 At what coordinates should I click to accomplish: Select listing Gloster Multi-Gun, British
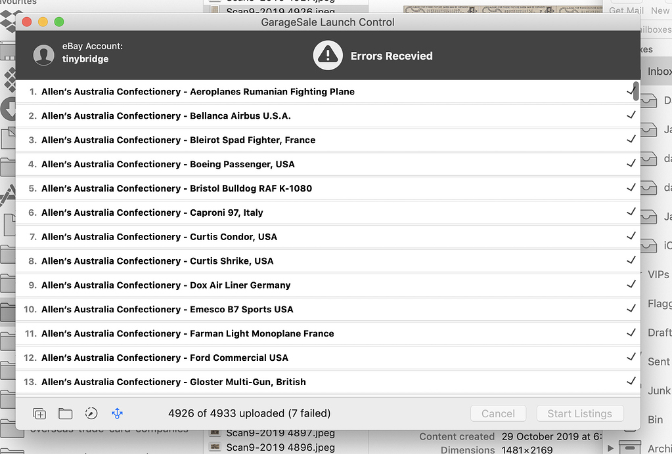point(328,381)
